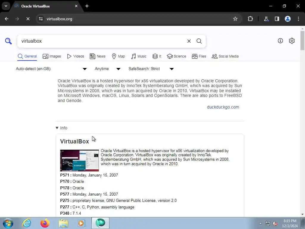The width and height of the screenshot is (305, 229).
Task: Click the network tray icon
Action: coord(268,224)
